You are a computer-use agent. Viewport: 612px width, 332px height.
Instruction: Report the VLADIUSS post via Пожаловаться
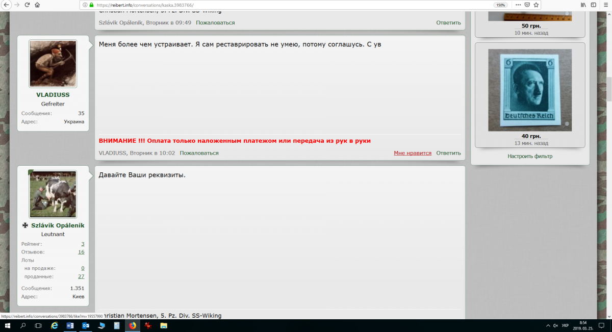click(199, 153)
